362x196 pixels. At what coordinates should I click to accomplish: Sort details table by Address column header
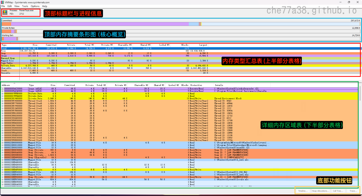[14, 85]
